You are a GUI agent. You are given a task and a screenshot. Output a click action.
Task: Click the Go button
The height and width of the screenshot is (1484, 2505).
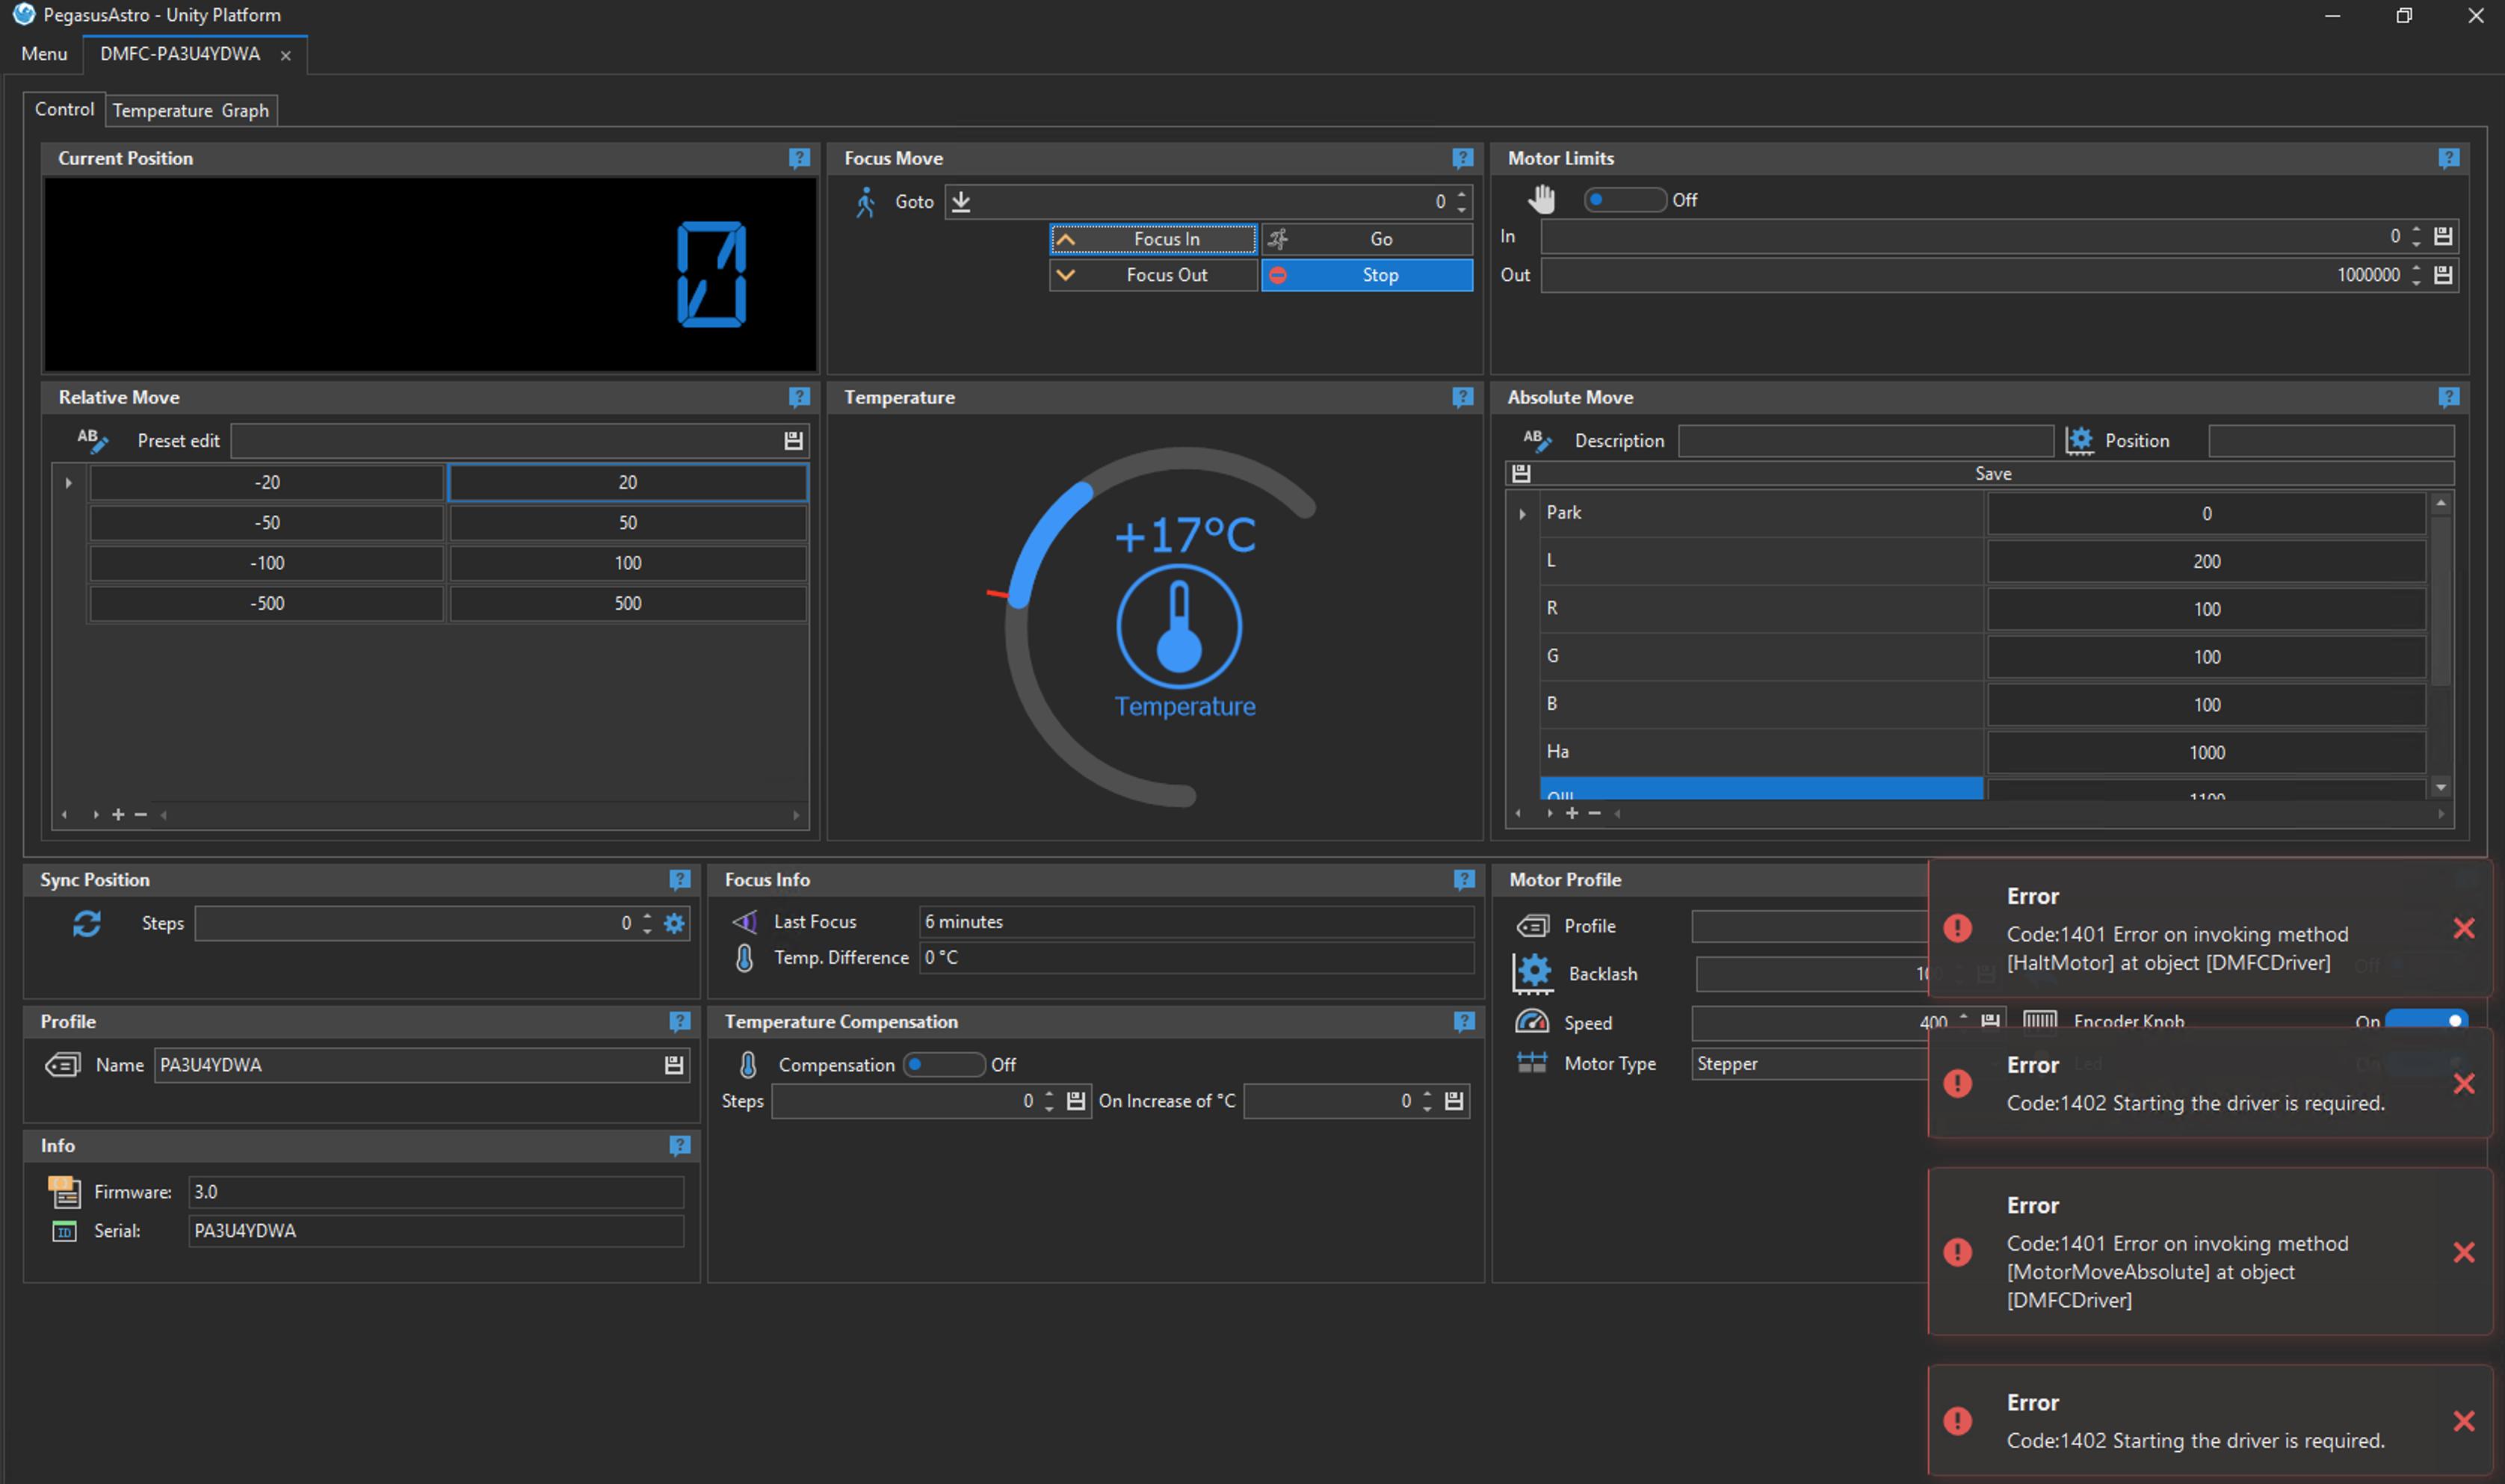point(1366,239)
